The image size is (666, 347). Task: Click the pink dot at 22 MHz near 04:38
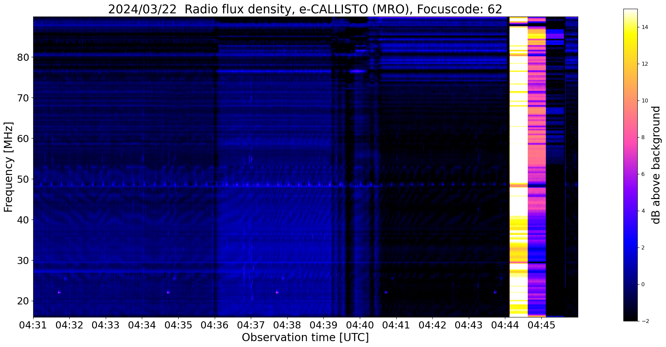[277, 292]
